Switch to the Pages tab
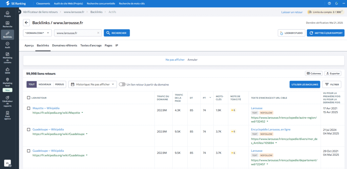Screen dimensions: 347x169 (x=108, y=45)
